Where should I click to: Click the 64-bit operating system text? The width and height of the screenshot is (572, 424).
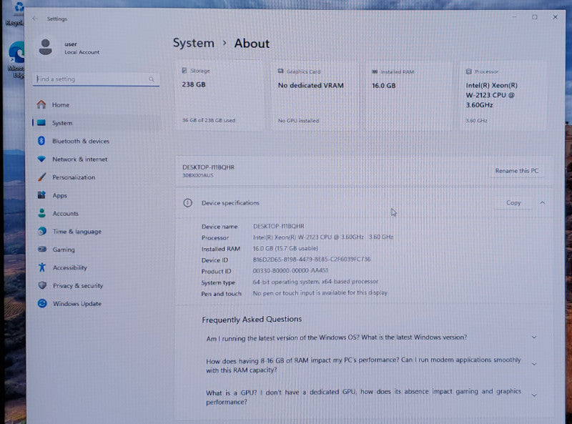pyautogui.click(x=315, y=282)
